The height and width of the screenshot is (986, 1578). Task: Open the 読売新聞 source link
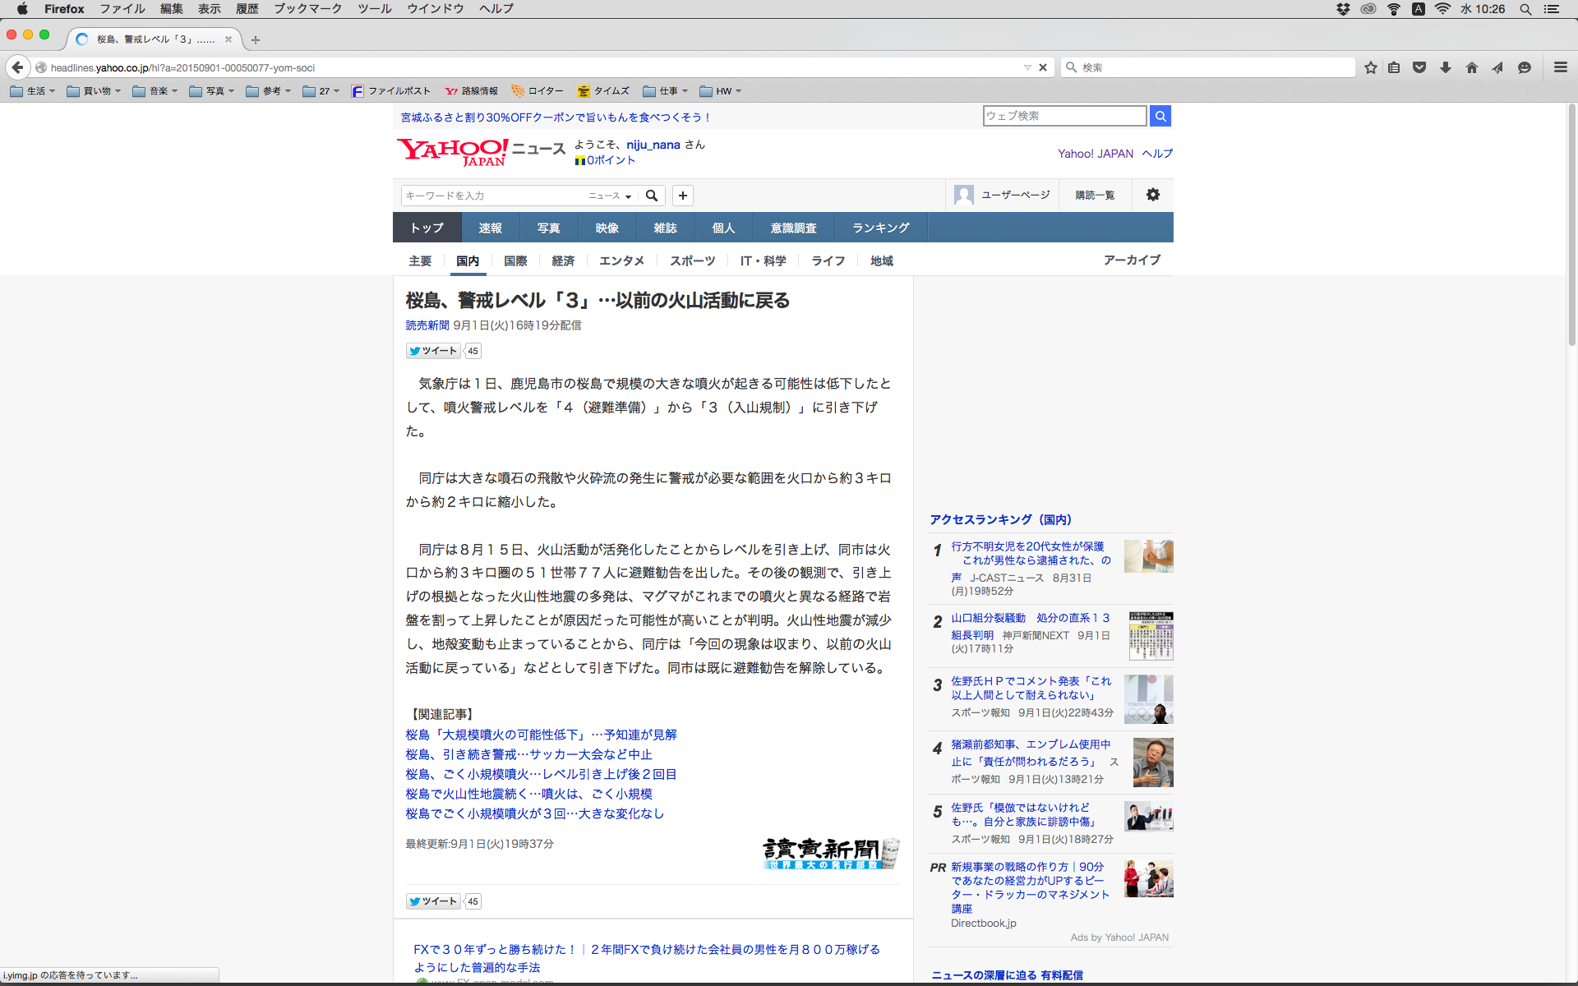pyautogui.click(x=427, y=325)
